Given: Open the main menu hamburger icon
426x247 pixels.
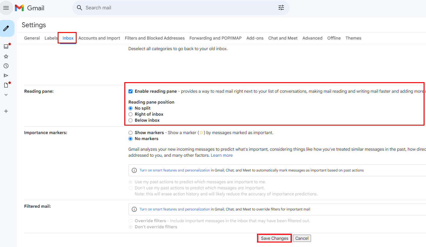Looking at the screenshot, I should click(6, 8).
